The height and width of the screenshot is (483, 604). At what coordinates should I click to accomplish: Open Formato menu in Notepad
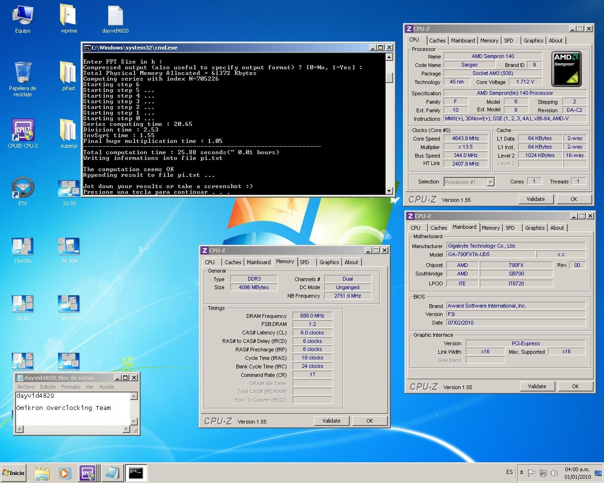pos(71,387)
